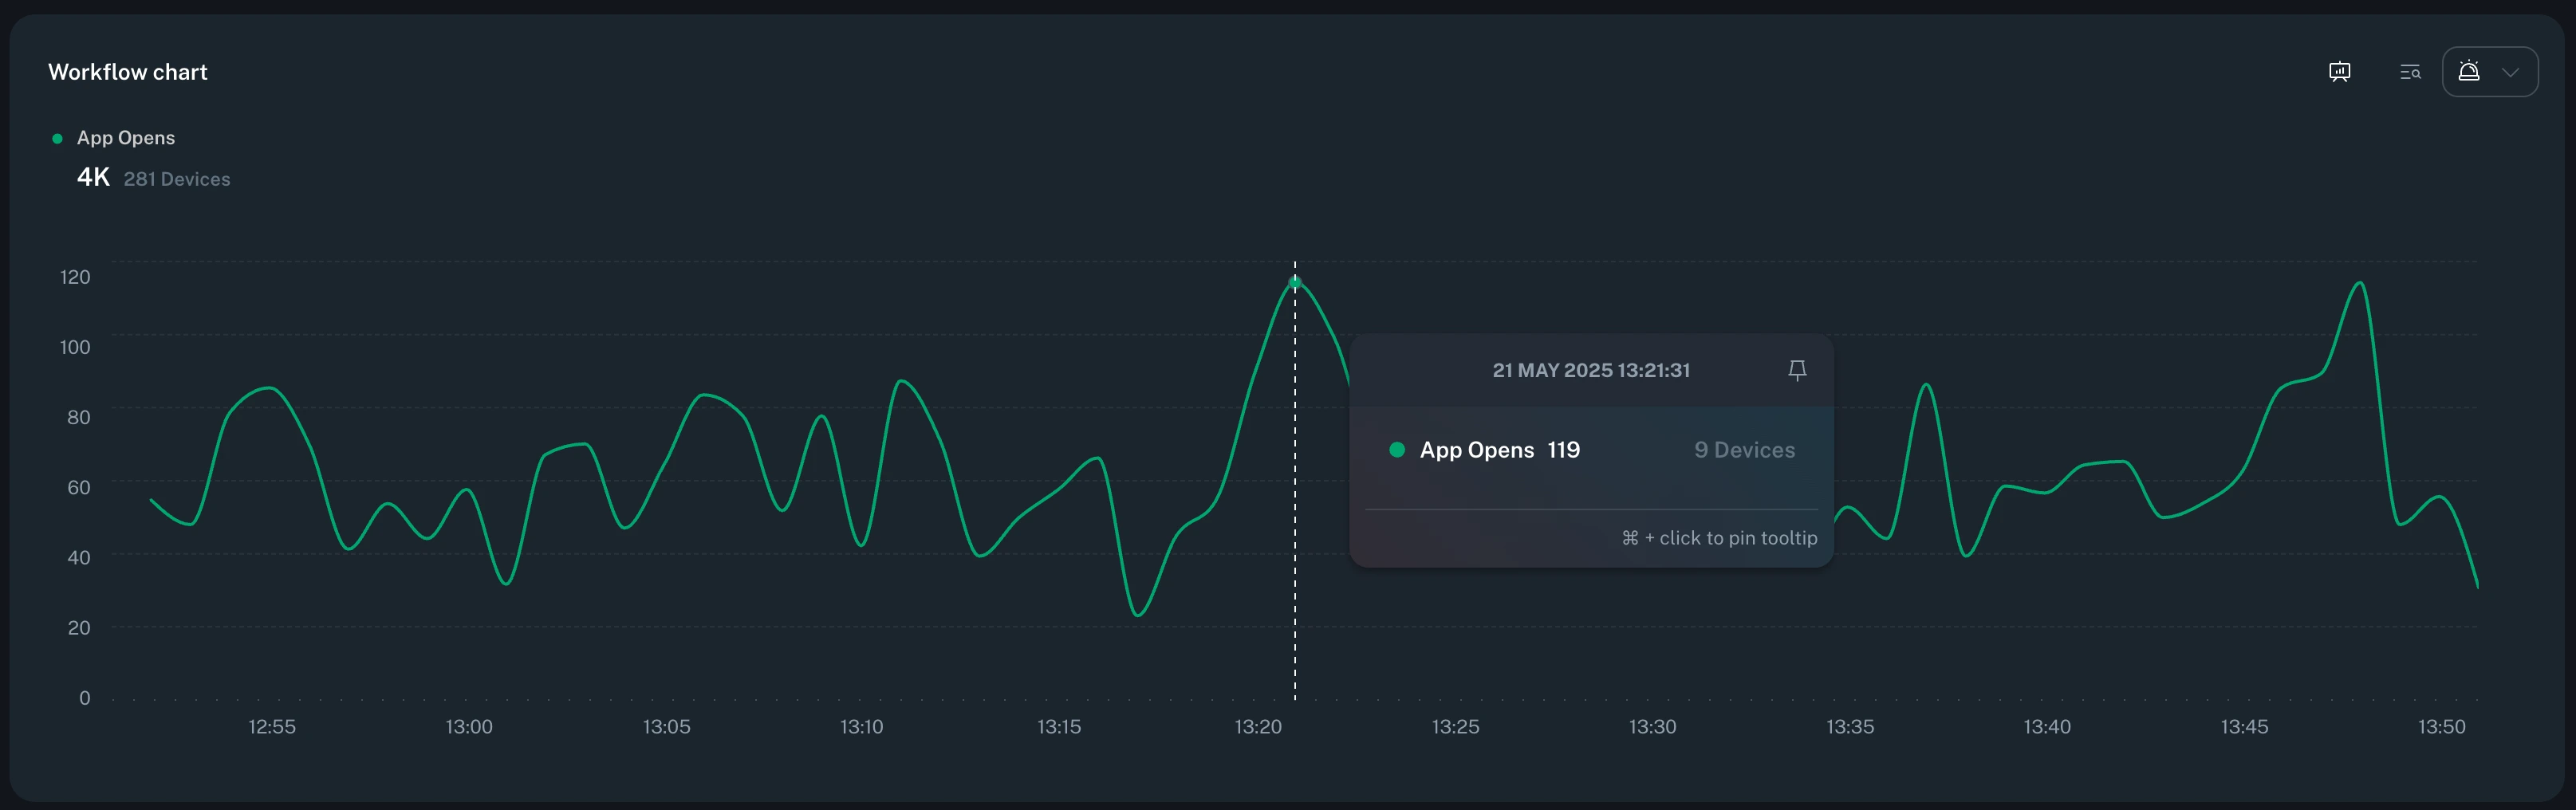2576x810 pixels.
Task: Select the 4K total value
Action: 92,176
